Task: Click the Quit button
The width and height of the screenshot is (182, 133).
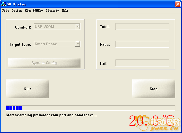Action: click(x=27, y=89)
